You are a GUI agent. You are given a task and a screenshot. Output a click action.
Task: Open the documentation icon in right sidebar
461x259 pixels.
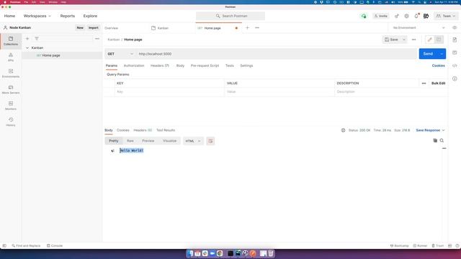[455, 40]
